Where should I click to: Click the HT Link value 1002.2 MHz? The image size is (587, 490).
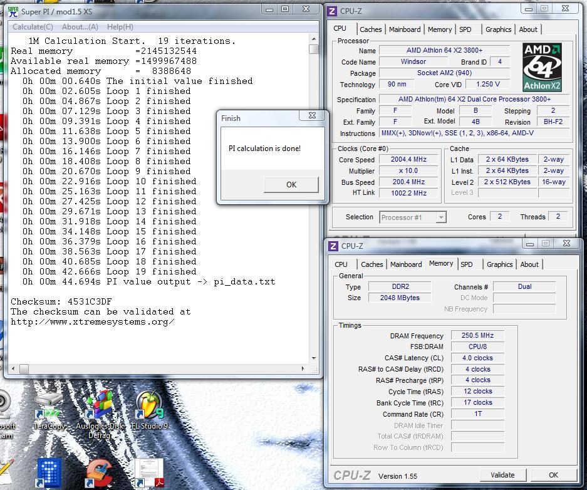[408, 193]
